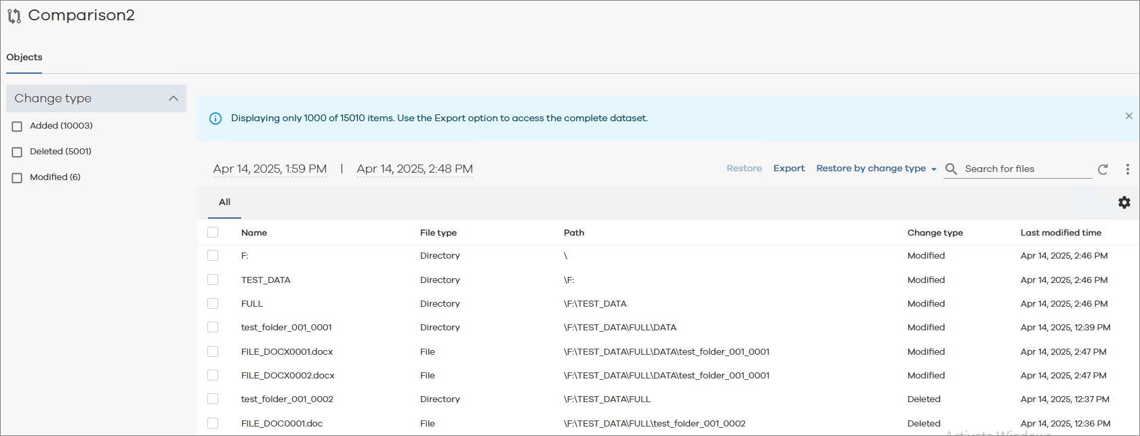Open the Apr 14, 2025, 2:48 PM snapshot picker

click(x=415, y=169)
